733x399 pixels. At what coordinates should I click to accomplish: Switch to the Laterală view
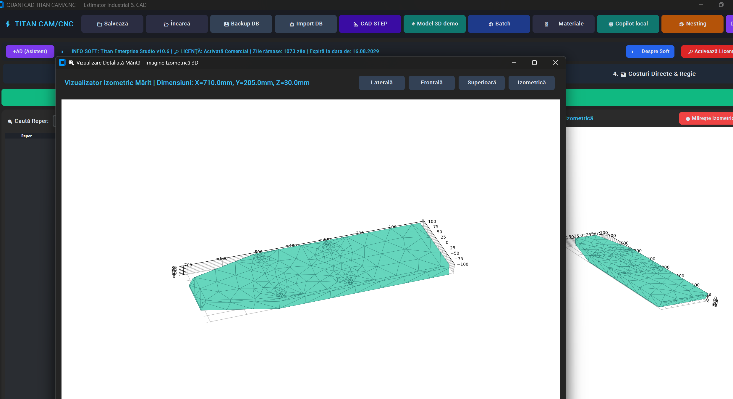coord(382,83)
